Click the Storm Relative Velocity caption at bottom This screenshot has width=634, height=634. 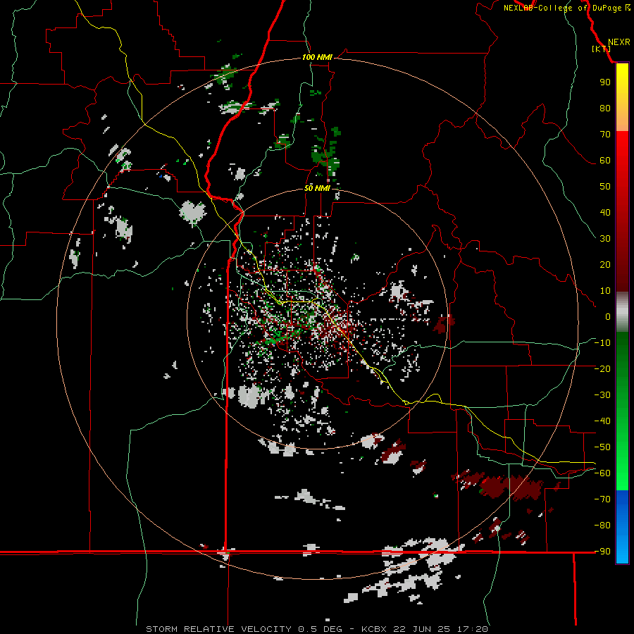tap(316, 629)
